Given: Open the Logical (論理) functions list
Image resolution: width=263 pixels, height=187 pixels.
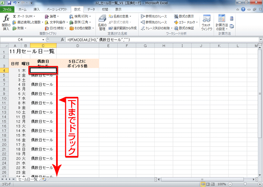Looking at the screenshot, I should click(52, 16).
